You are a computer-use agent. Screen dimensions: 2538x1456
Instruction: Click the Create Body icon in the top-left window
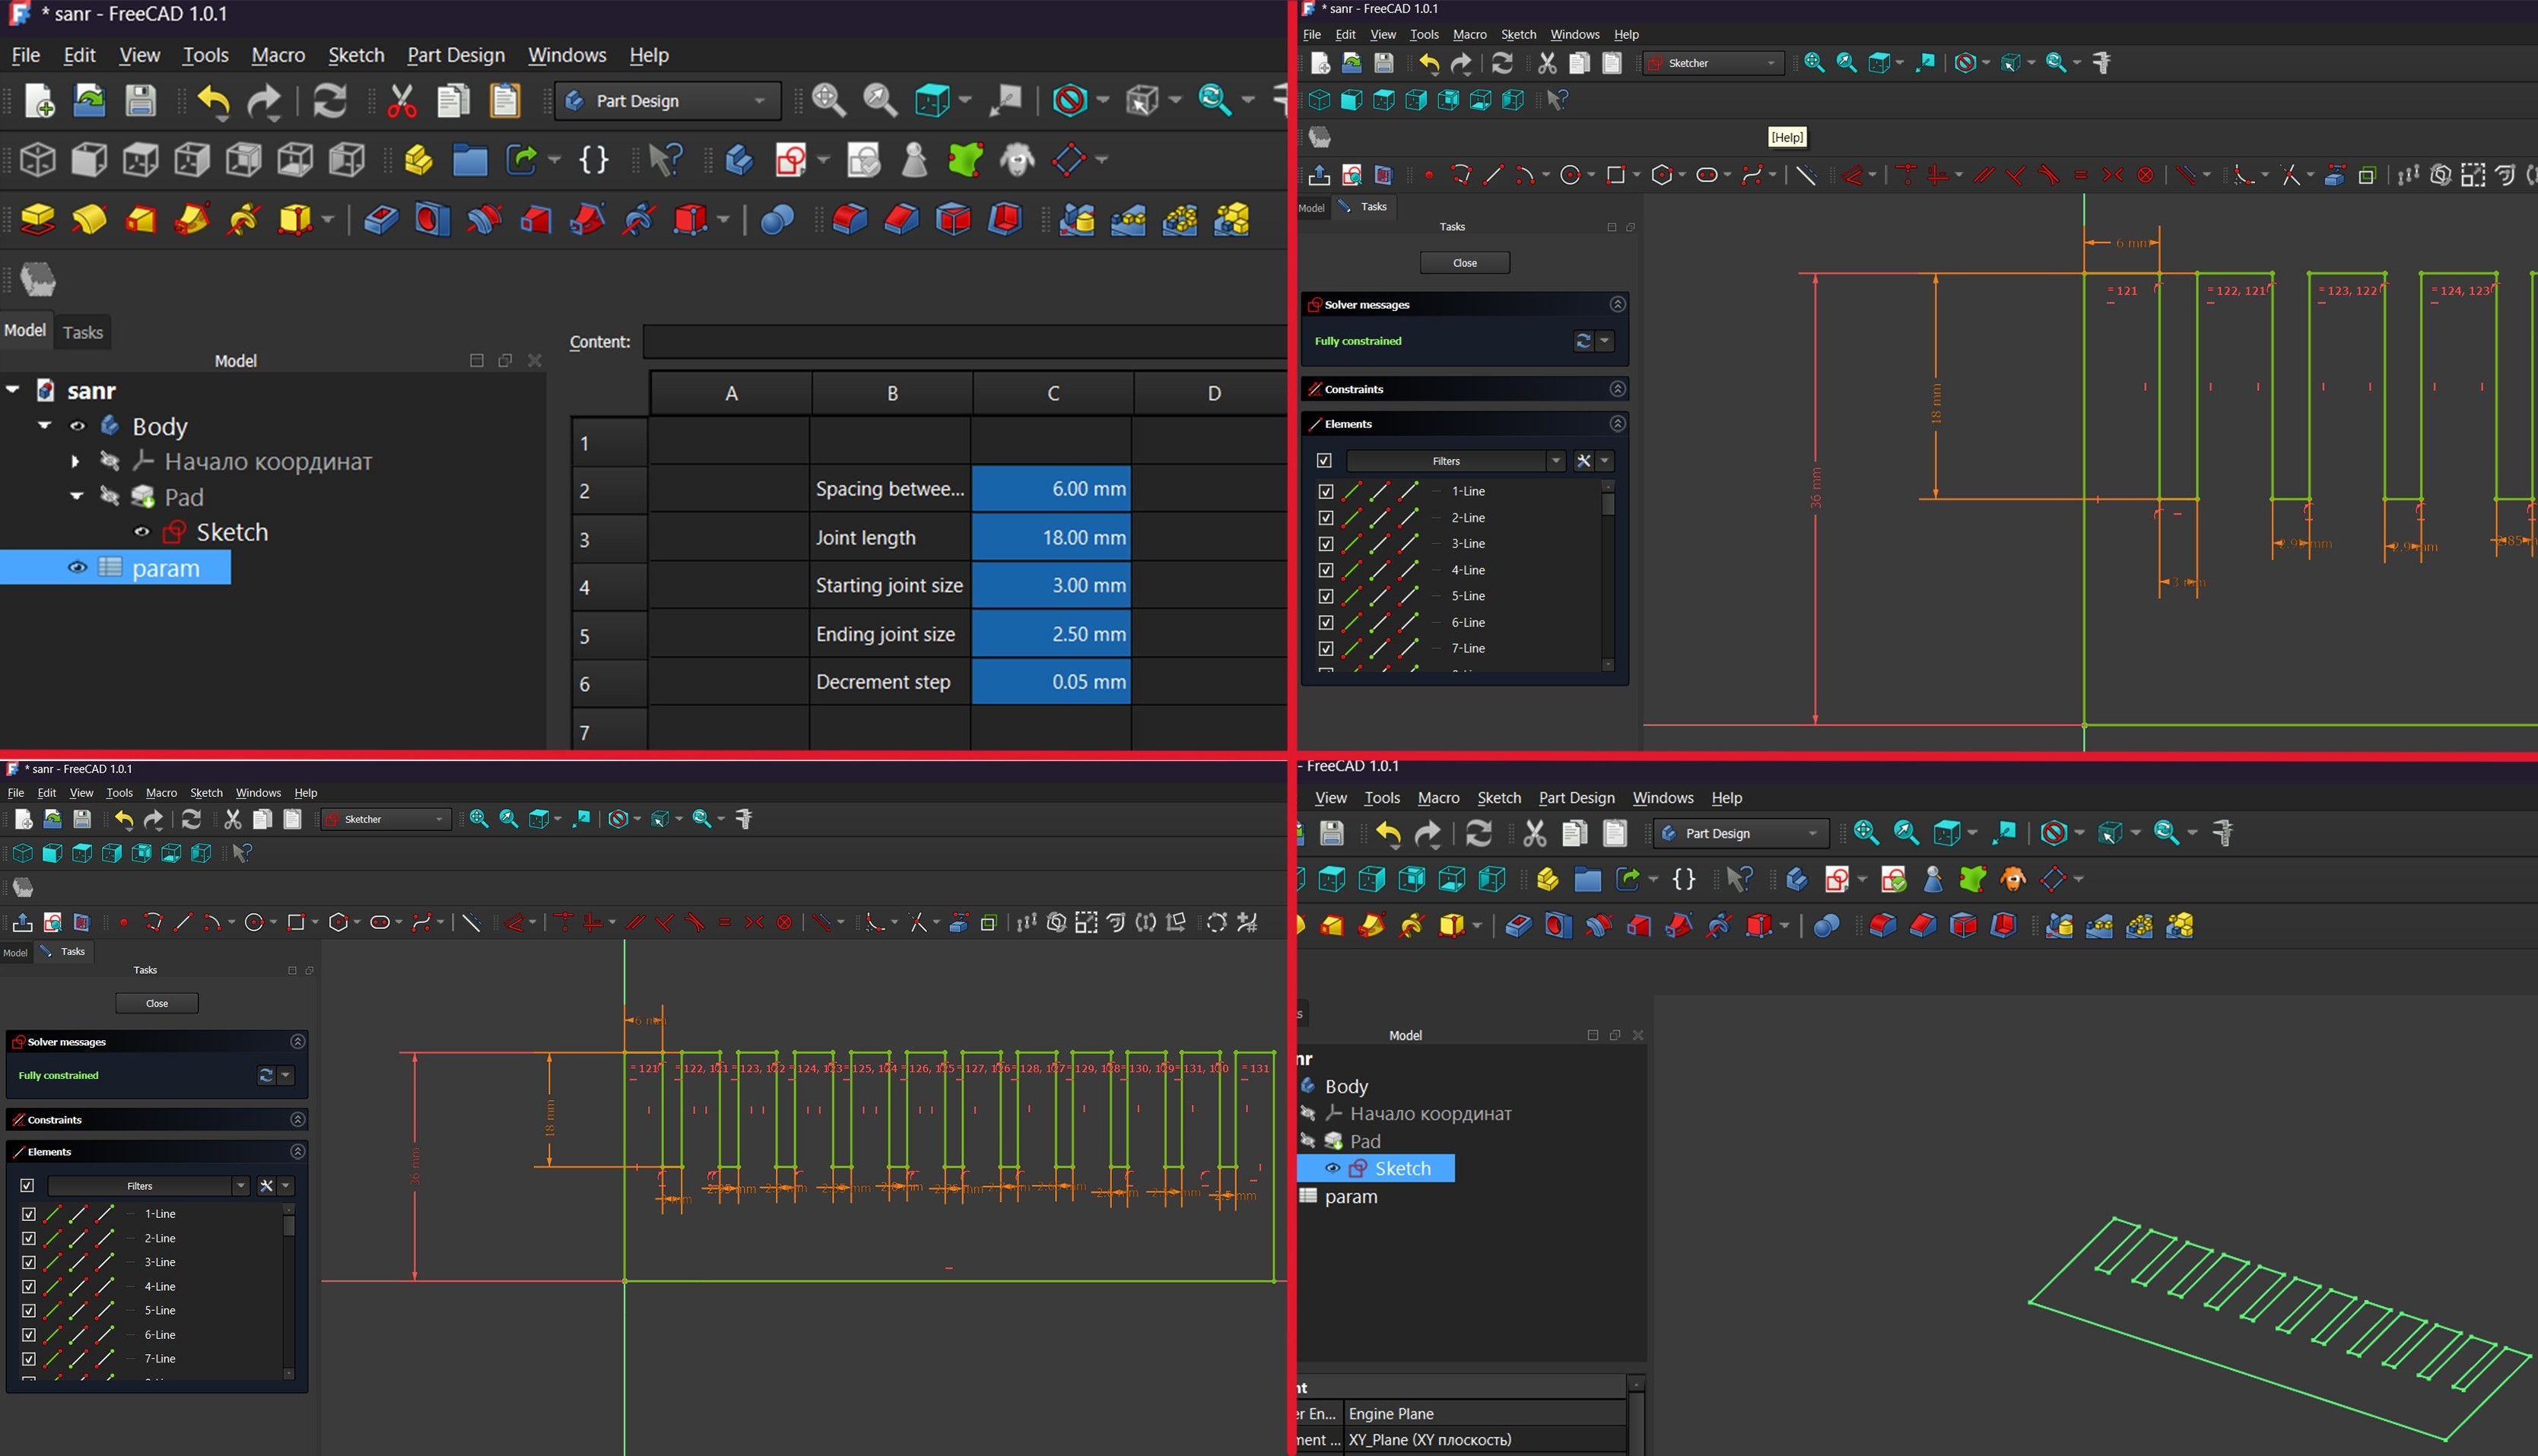click(738, 160)
